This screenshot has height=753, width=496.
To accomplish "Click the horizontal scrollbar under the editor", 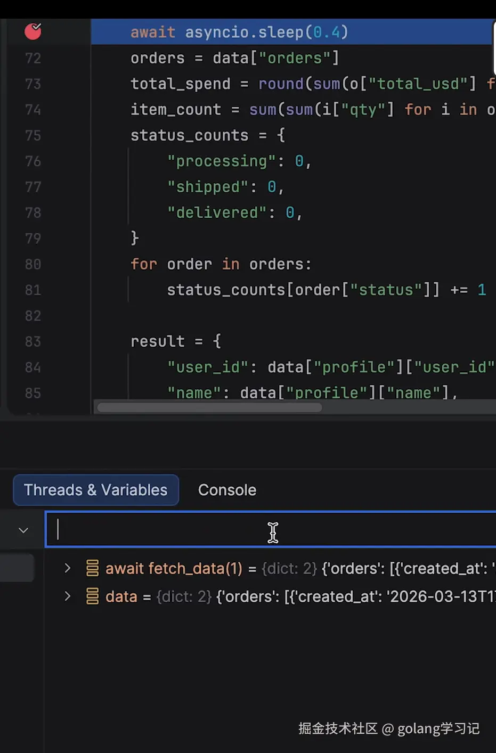I will [209, 407].
